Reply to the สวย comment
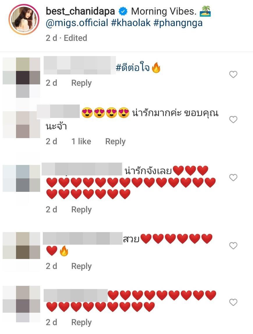 coord(81,266)
